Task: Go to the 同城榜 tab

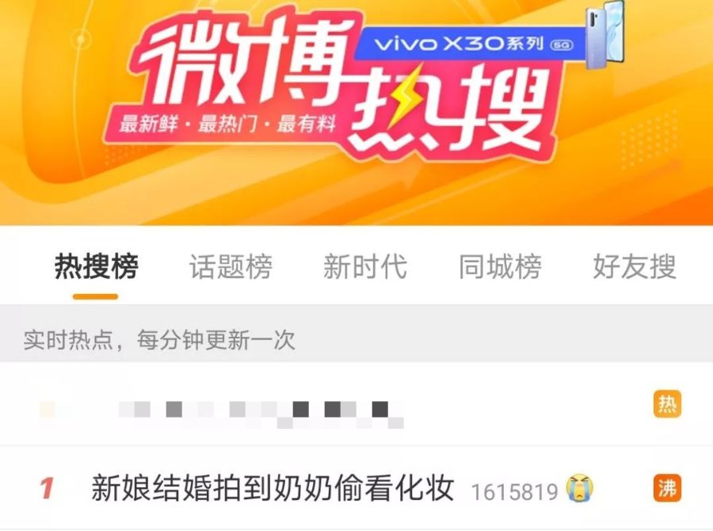Action: pyautogui.click(x=500, y=266)
